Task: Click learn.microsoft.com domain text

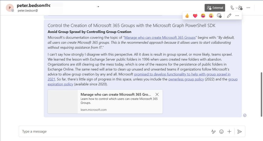Action: (93, 110)
